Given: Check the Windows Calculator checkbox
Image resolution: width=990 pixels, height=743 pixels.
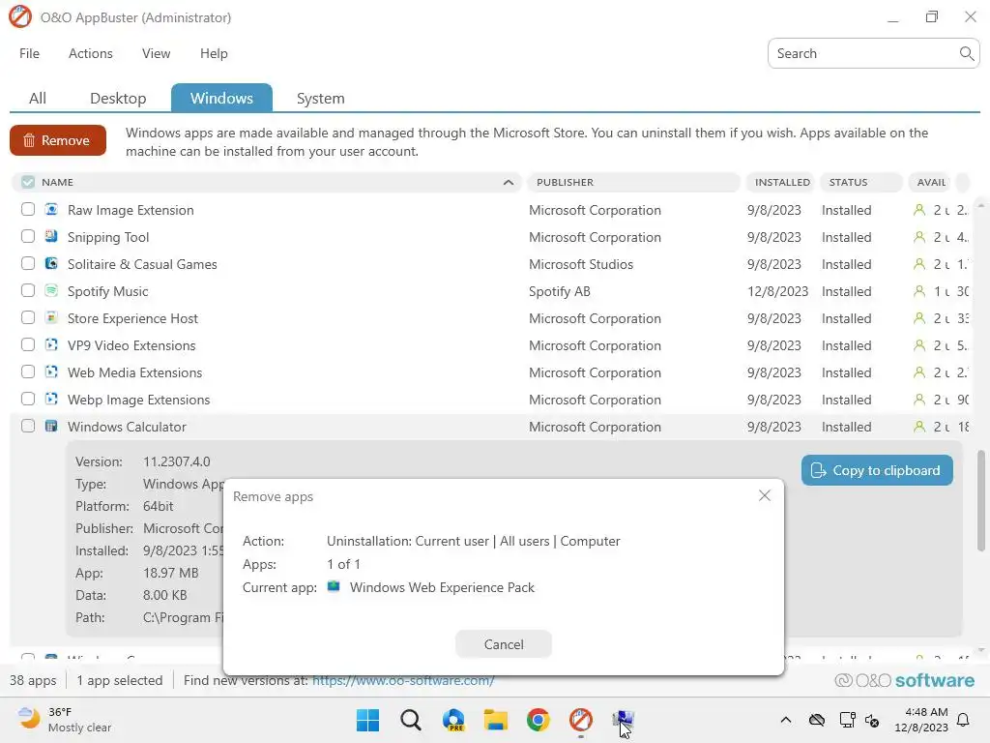Looking at the screenshot, I should (x=28, y=427).
